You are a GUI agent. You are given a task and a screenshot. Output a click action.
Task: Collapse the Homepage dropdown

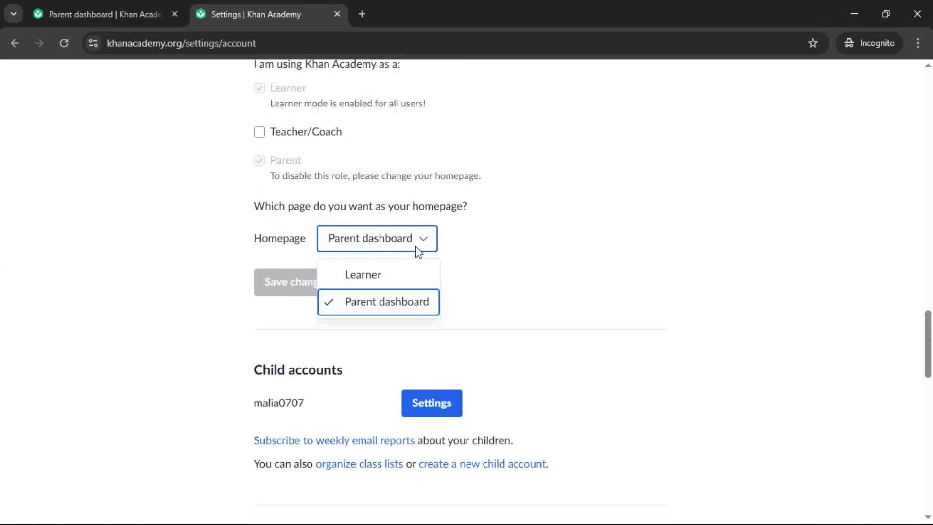pos(377,238)
